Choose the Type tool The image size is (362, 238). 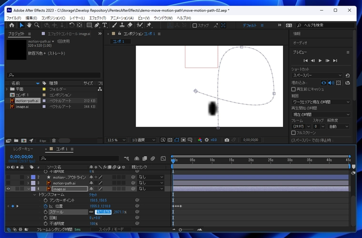coord(105,25)
